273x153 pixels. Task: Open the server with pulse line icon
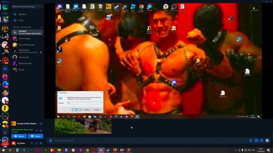pyautogui.click(x=5, y=116)
